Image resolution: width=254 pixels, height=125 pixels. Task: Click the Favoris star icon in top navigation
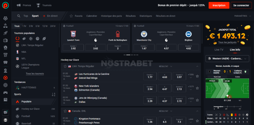pyautogui.click(x=71, y=16)
